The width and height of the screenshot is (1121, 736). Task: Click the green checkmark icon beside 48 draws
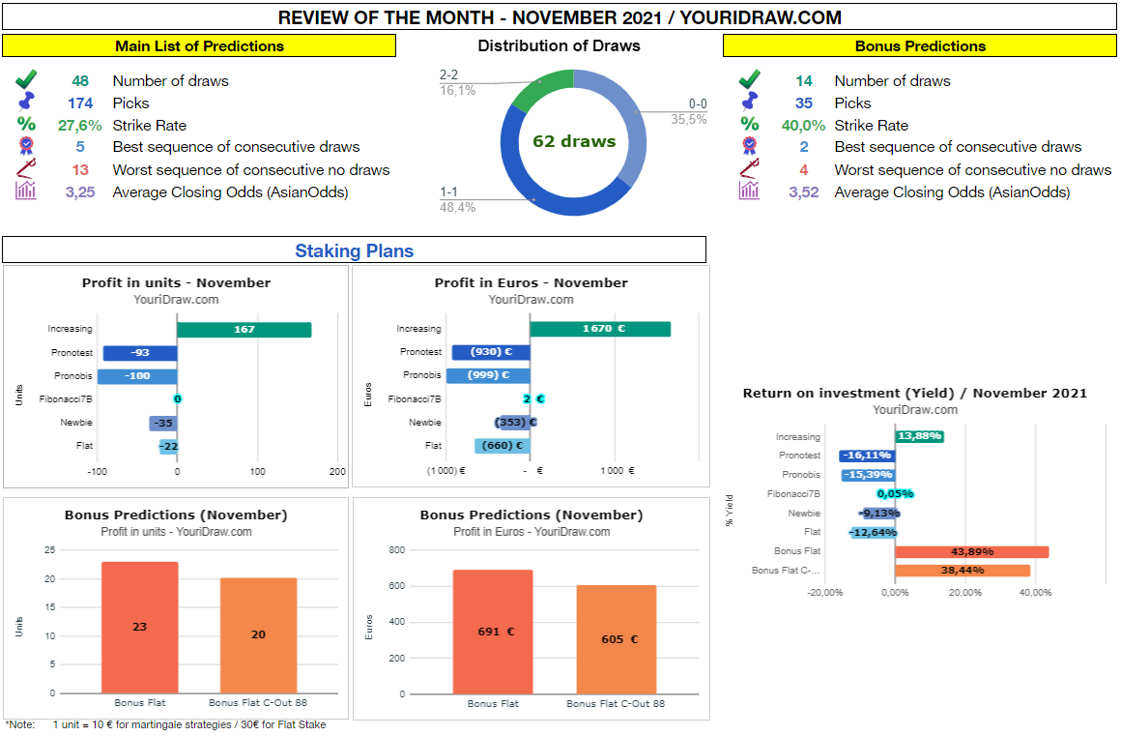25,80
